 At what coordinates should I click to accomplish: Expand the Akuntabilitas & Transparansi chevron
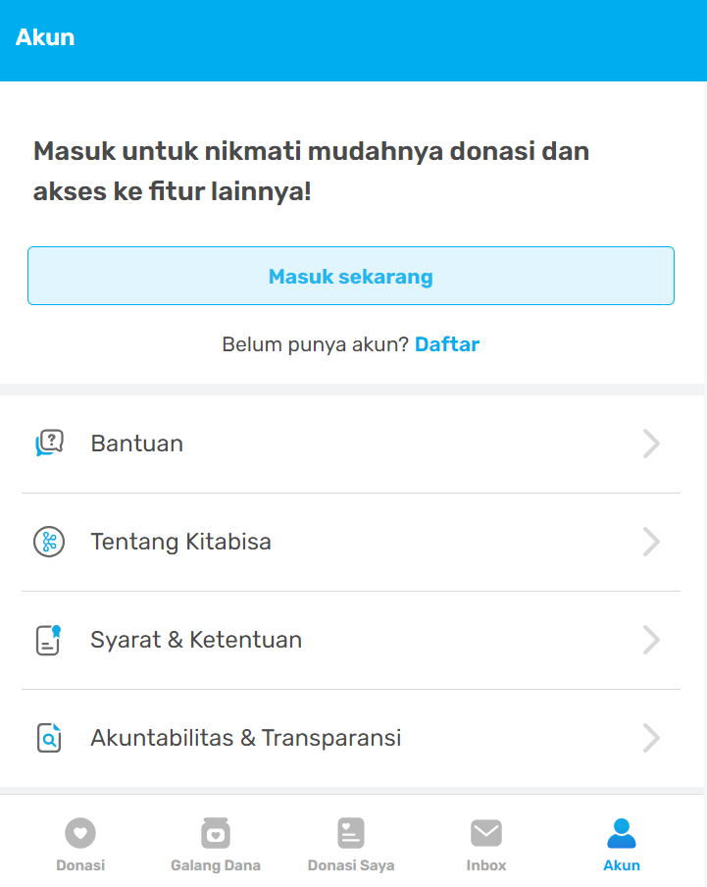(x=651, y=738)
